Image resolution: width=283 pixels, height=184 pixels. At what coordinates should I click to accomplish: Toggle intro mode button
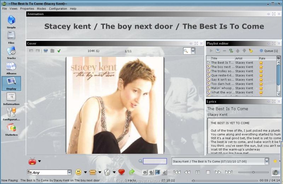point(164,173)
